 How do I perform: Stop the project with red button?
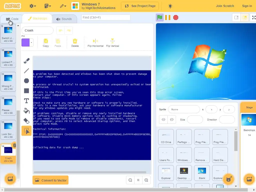tap(176, 17)
